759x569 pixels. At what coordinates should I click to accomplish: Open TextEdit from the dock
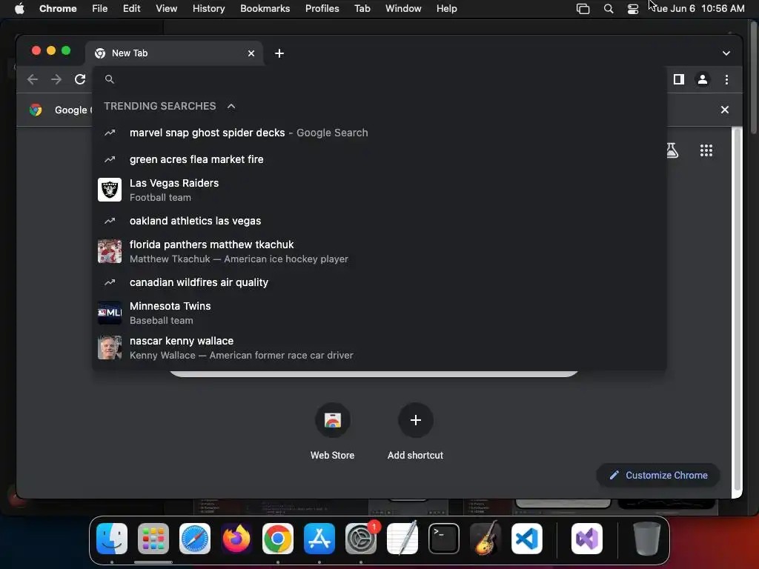tap(402, 539)
